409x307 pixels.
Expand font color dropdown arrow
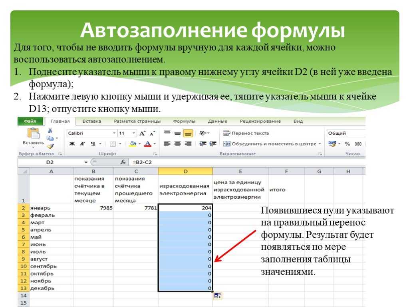(155, 144)
